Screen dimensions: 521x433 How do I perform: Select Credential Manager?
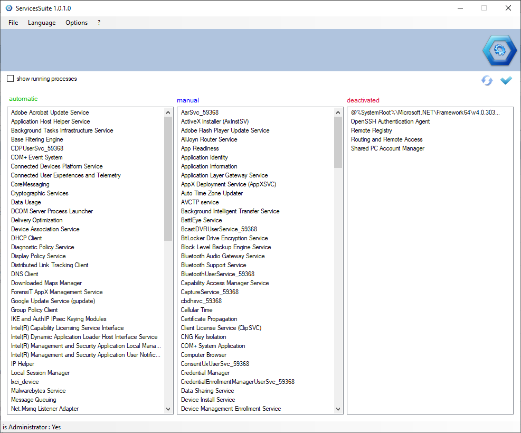205,372
